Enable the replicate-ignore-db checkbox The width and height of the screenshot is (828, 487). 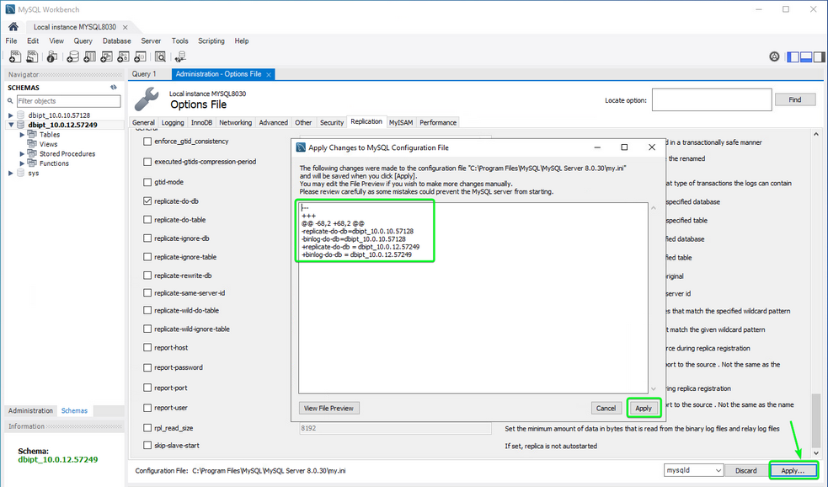pyautogui.click(x=147, y=238)
